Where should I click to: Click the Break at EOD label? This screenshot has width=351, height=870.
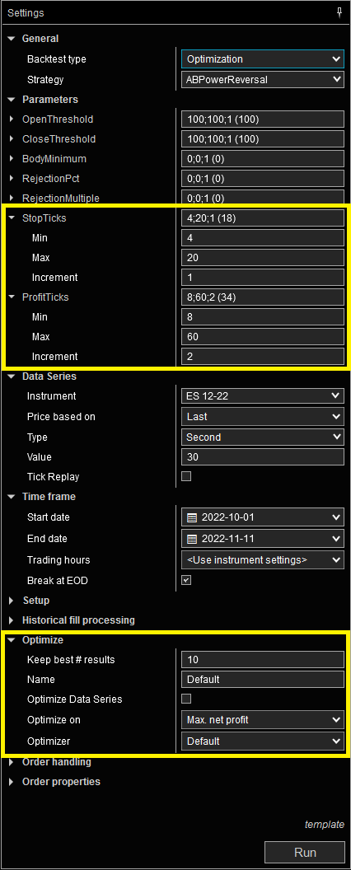(x=58, y=581)
